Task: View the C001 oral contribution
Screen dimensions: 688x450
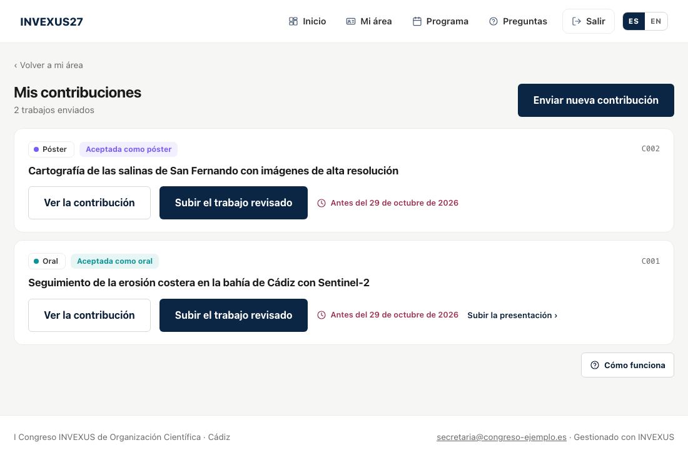Action: 89,315
